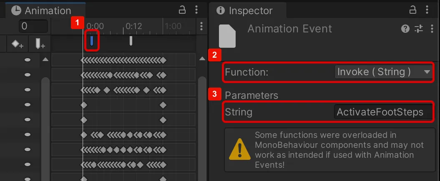This screenshot has width=440, height=181.
Task: Select the Inspector tab
Action: (250, 10)
